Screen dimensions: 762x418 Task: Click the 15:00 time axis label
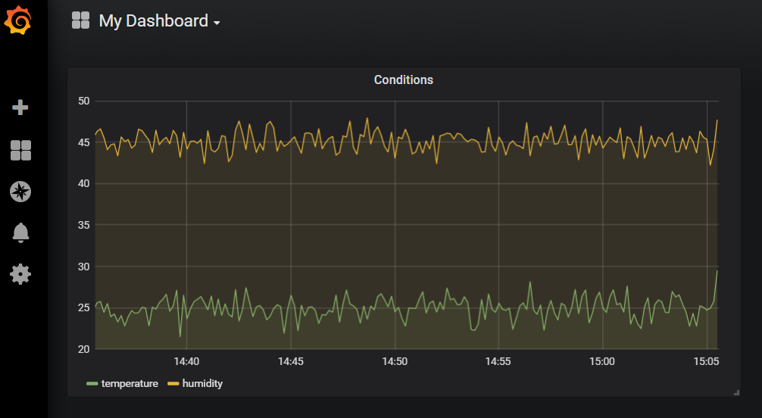pyautogui.click(x=602, y=362)
